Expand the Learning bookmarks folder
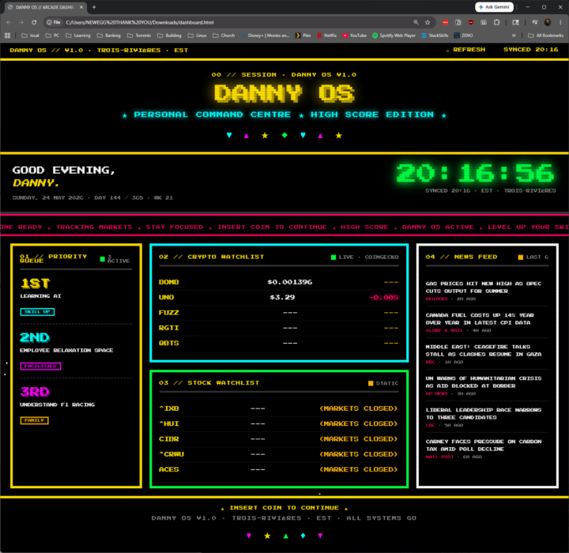569x553 pixels. click(78, 36)
